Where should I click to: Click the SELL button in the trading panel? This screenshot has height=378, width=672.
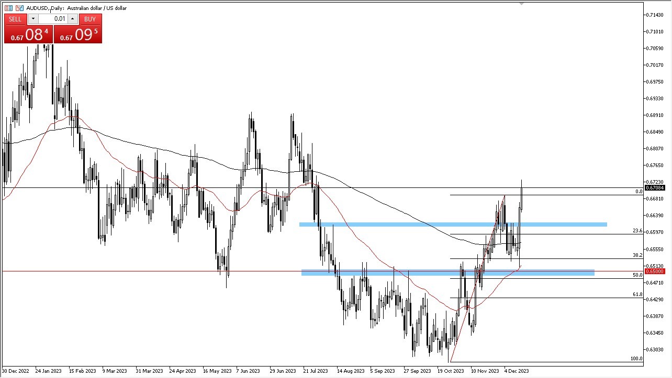coord(15,19)
